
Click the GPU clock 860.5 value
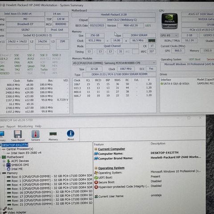click(x=178, y=51)
